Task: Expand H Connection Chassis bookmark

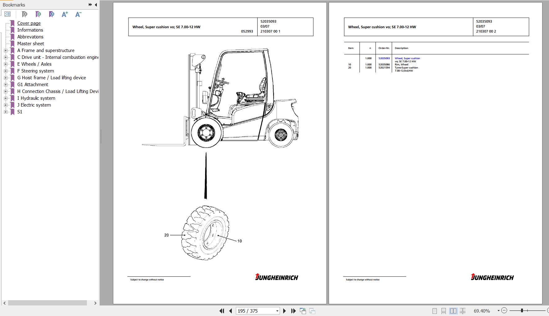Action: click(6, 91)
